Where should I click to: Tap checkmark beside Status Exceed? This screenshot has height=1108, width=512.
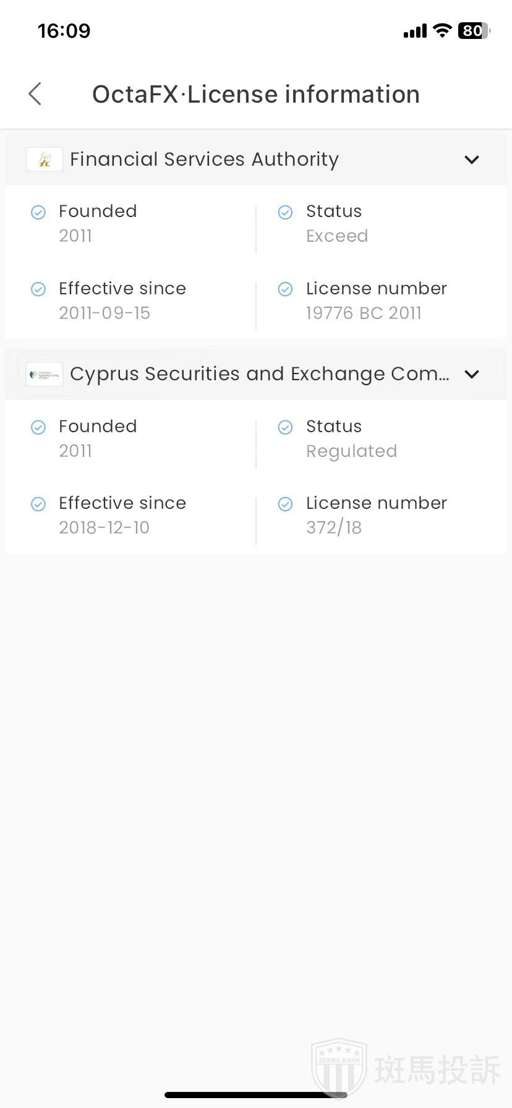tap(285, 213)
